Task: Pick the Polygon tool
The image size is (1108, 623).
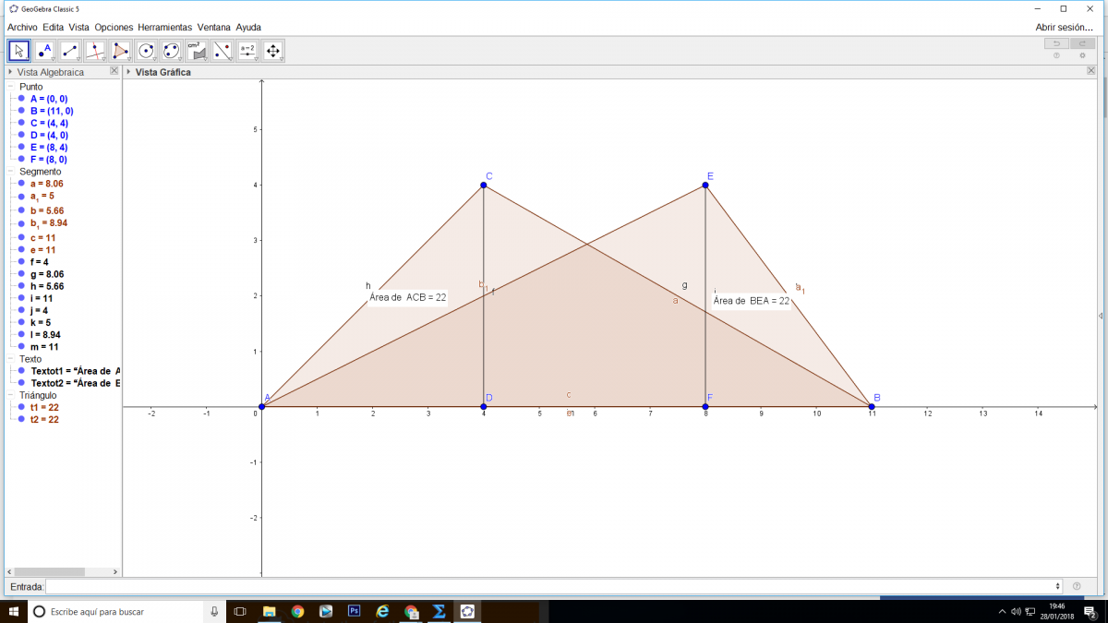Action: [121, 51]
